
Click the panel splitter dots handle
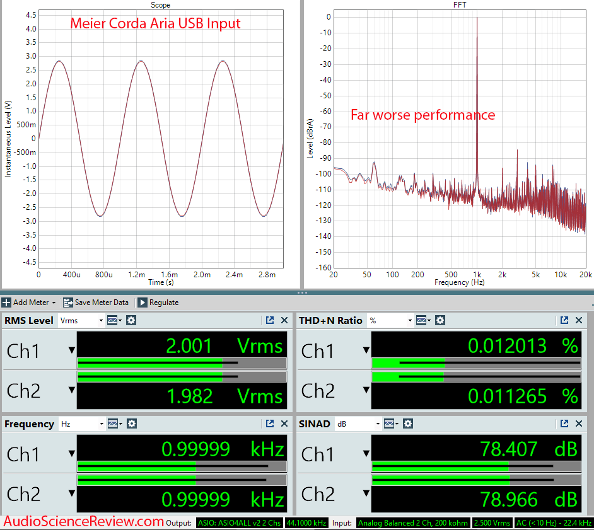point(302,292)
